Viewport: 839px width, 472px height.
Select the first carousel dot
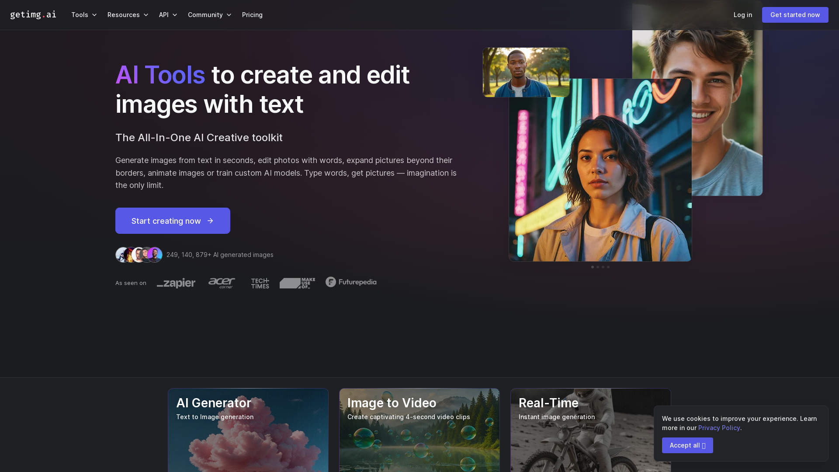tap(593, 267)
